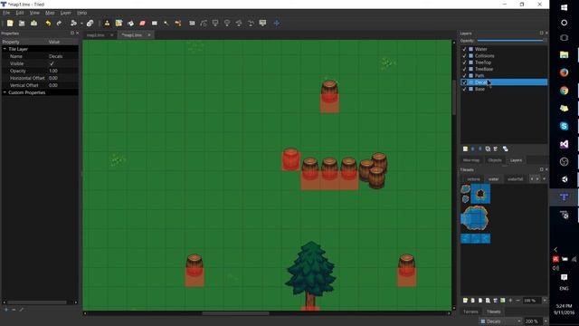The width and height of the screenshot is (579, 326).
Task: Open the tileset tabs list dropdown arrow
Action: click(544, 179)
